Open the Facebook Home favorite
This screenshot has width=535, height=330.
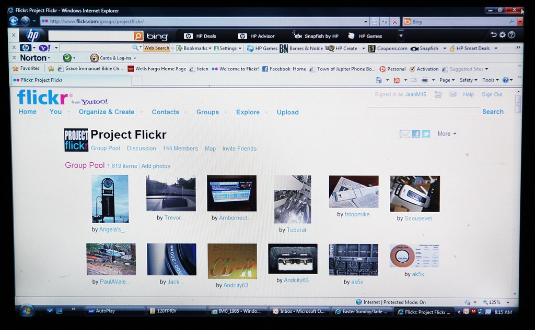click(284, 69)
